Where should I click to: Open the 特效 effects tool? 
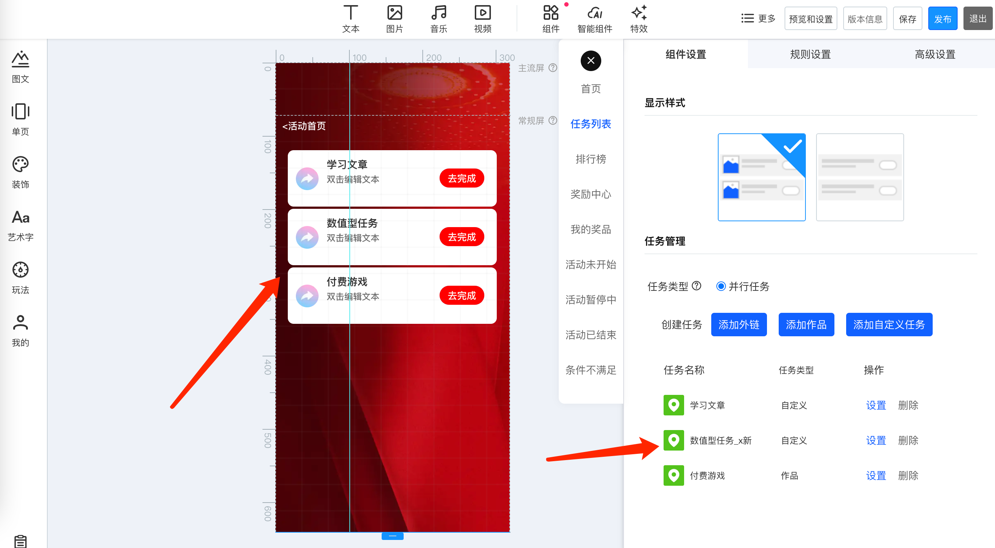[639, 19]
